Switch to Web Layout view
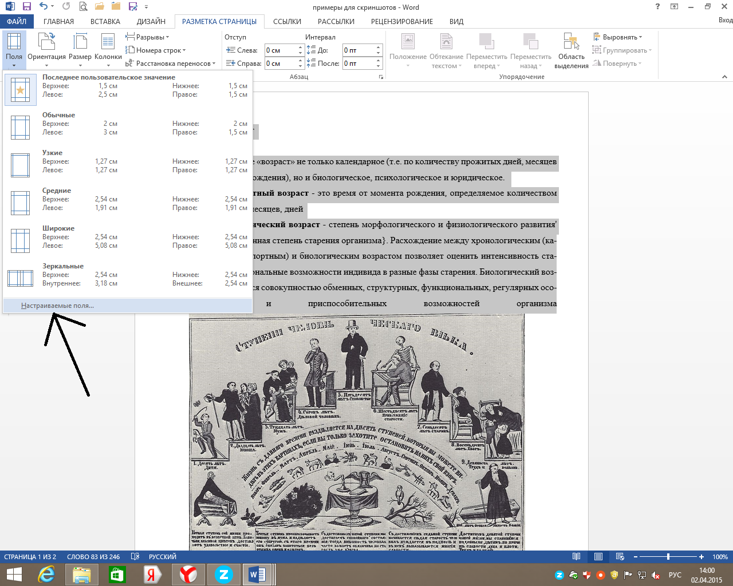 [x=620, y=557]
